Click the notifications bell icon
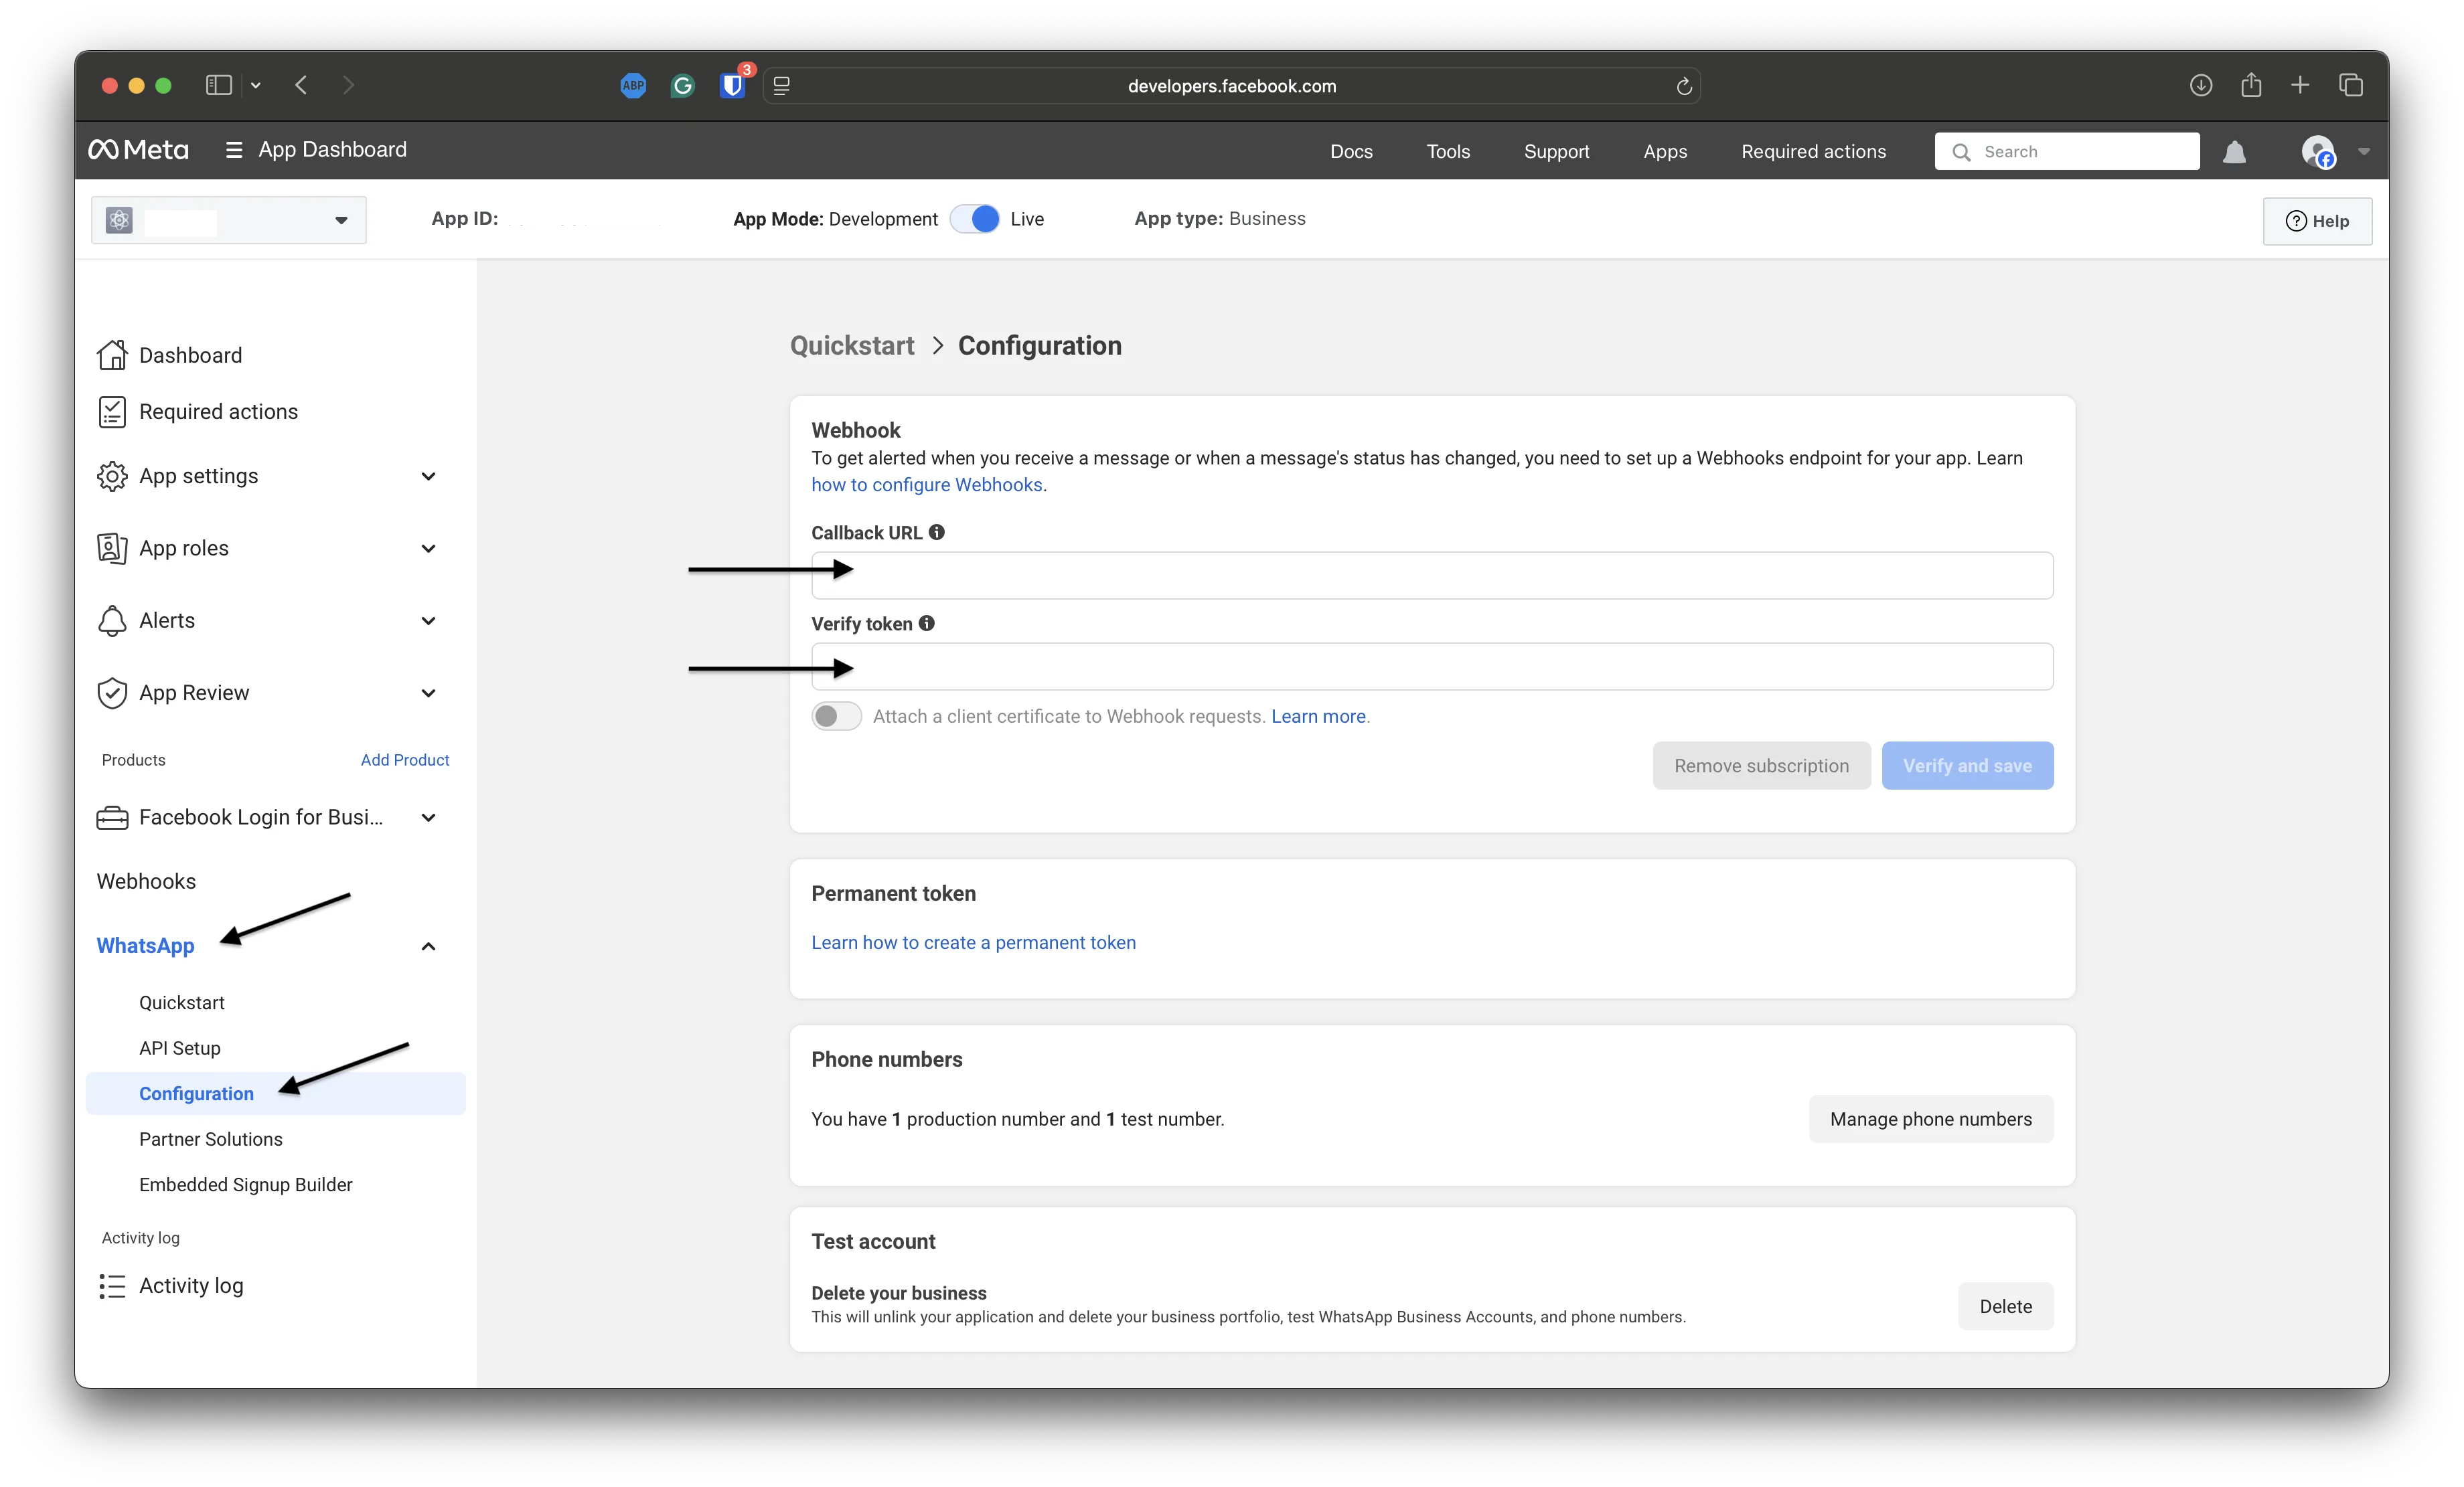 pos(2234,152)
